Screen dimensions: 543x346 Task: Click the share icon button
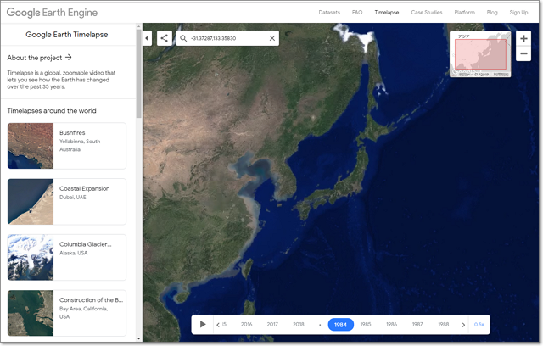[164, 38]
